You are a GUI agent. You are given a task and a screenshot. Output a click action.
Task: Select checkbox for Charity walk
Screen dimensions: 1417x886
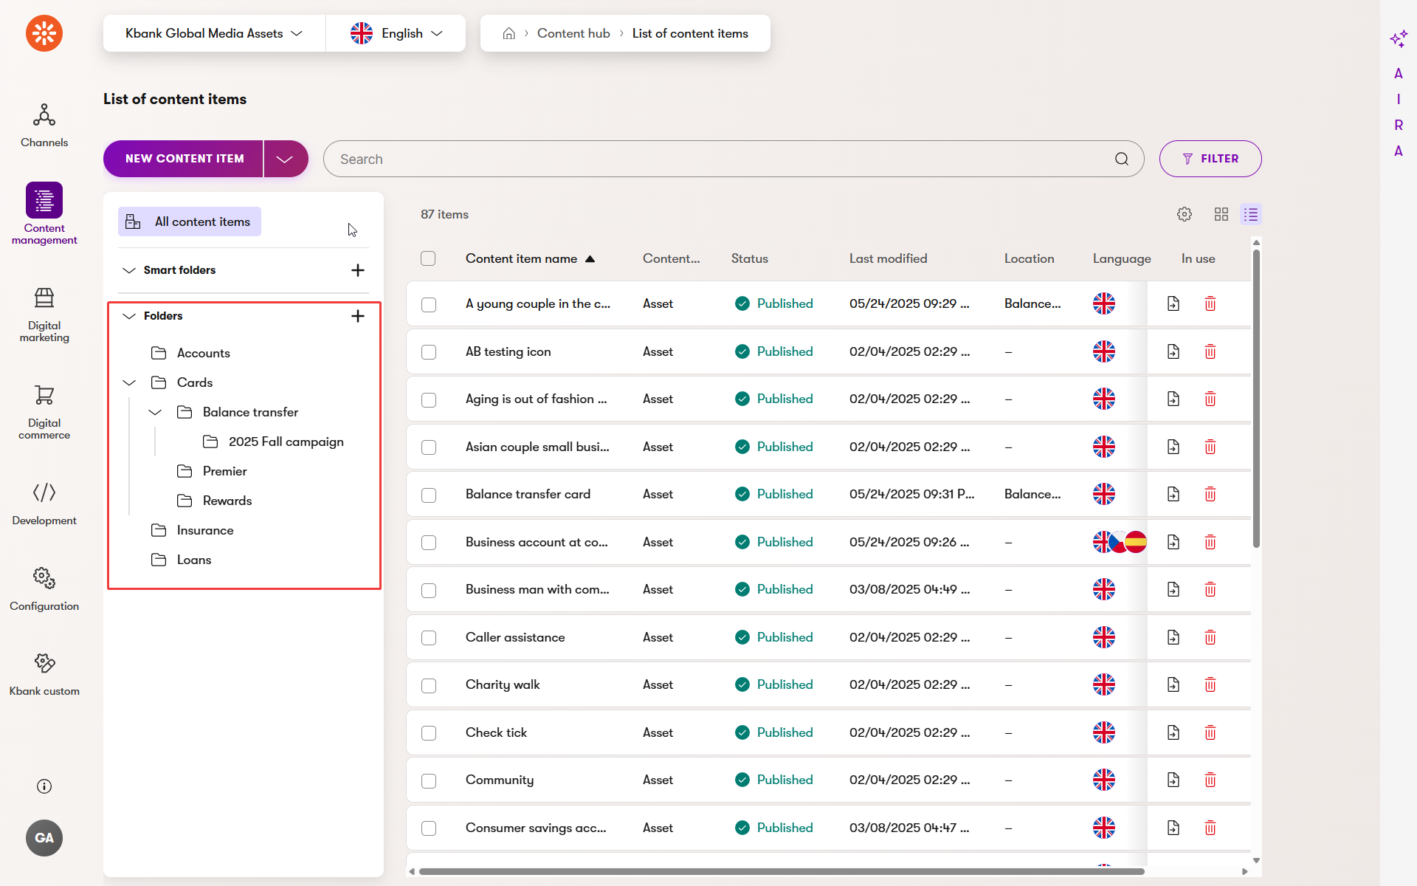tap(429, 685)
